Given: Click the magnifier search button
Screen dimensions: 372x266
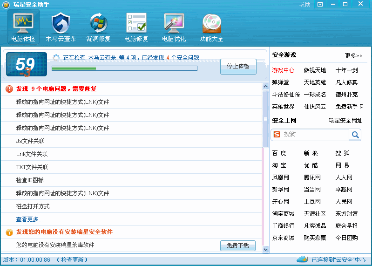Looking at the screenshot, I should click(x=355, y=135).
